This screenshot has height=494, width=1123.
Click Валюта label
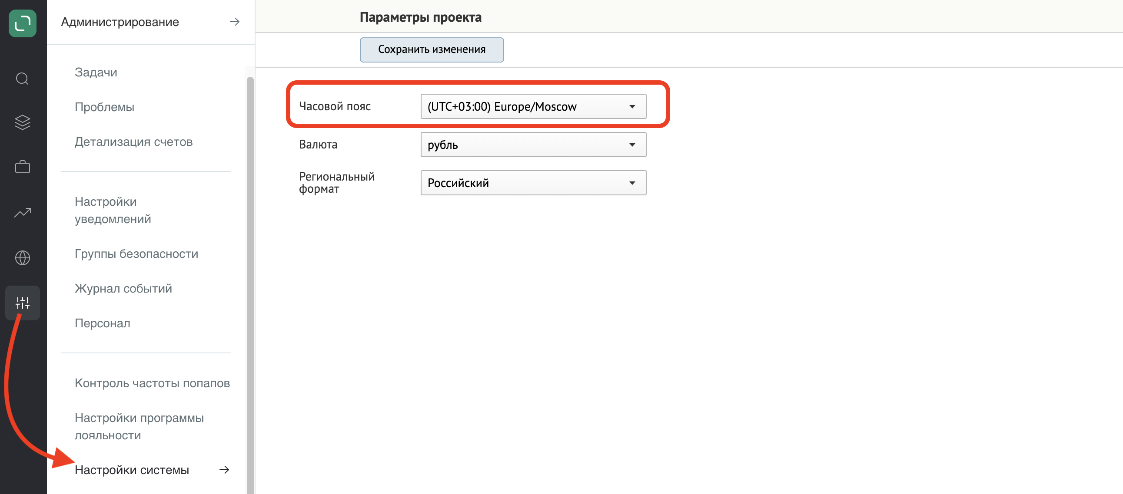pyautogui.click(x=318, y=145)
